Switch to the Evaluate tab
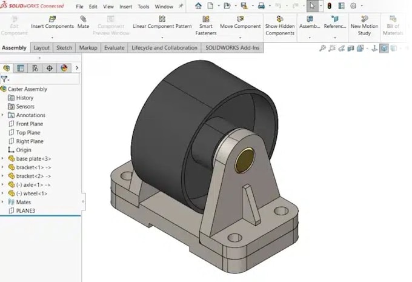Image resolution: width=412 pixels, height=282 pixels. tap(115, 48)
